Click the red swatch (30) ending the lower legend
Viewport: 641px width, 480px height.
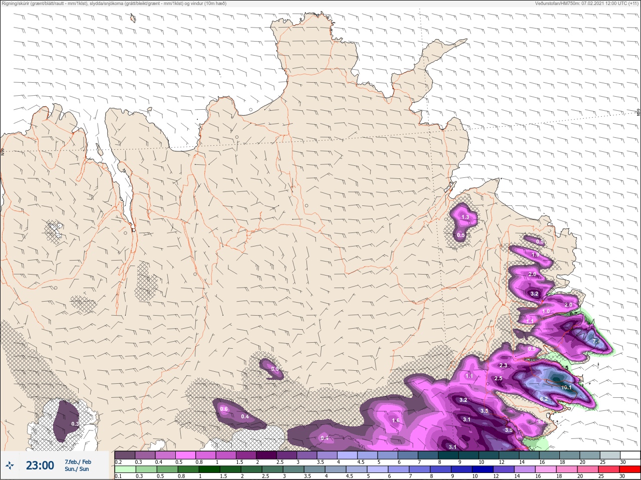click(630, 469)
